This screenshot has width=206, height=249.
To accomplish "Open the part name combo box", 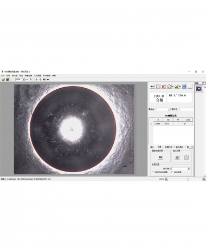I will point(163,109).
